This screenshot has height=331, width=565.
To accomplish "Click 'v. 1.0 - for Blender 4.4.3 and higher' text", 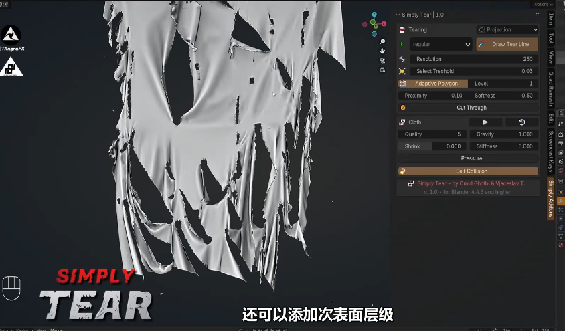I will [x=467, y=192].
